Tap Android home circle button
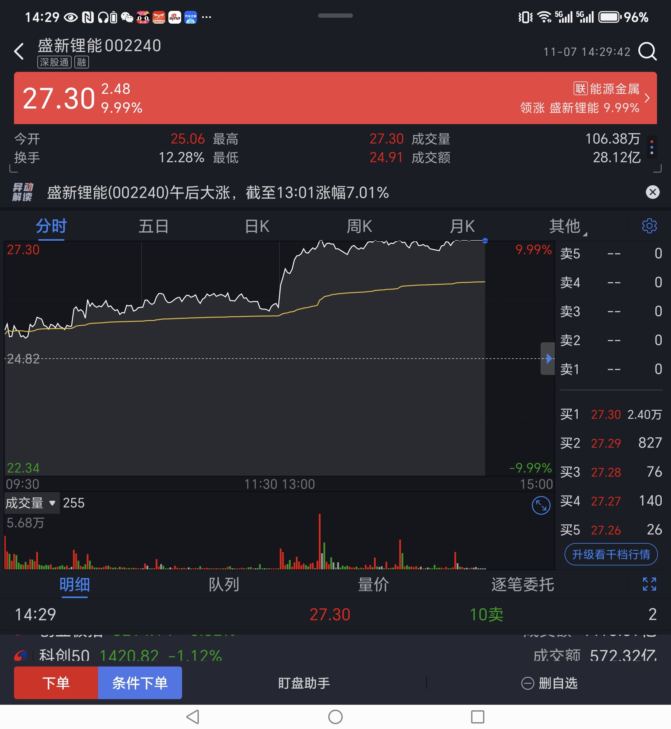Screen dimensions: 671x729 335,717
